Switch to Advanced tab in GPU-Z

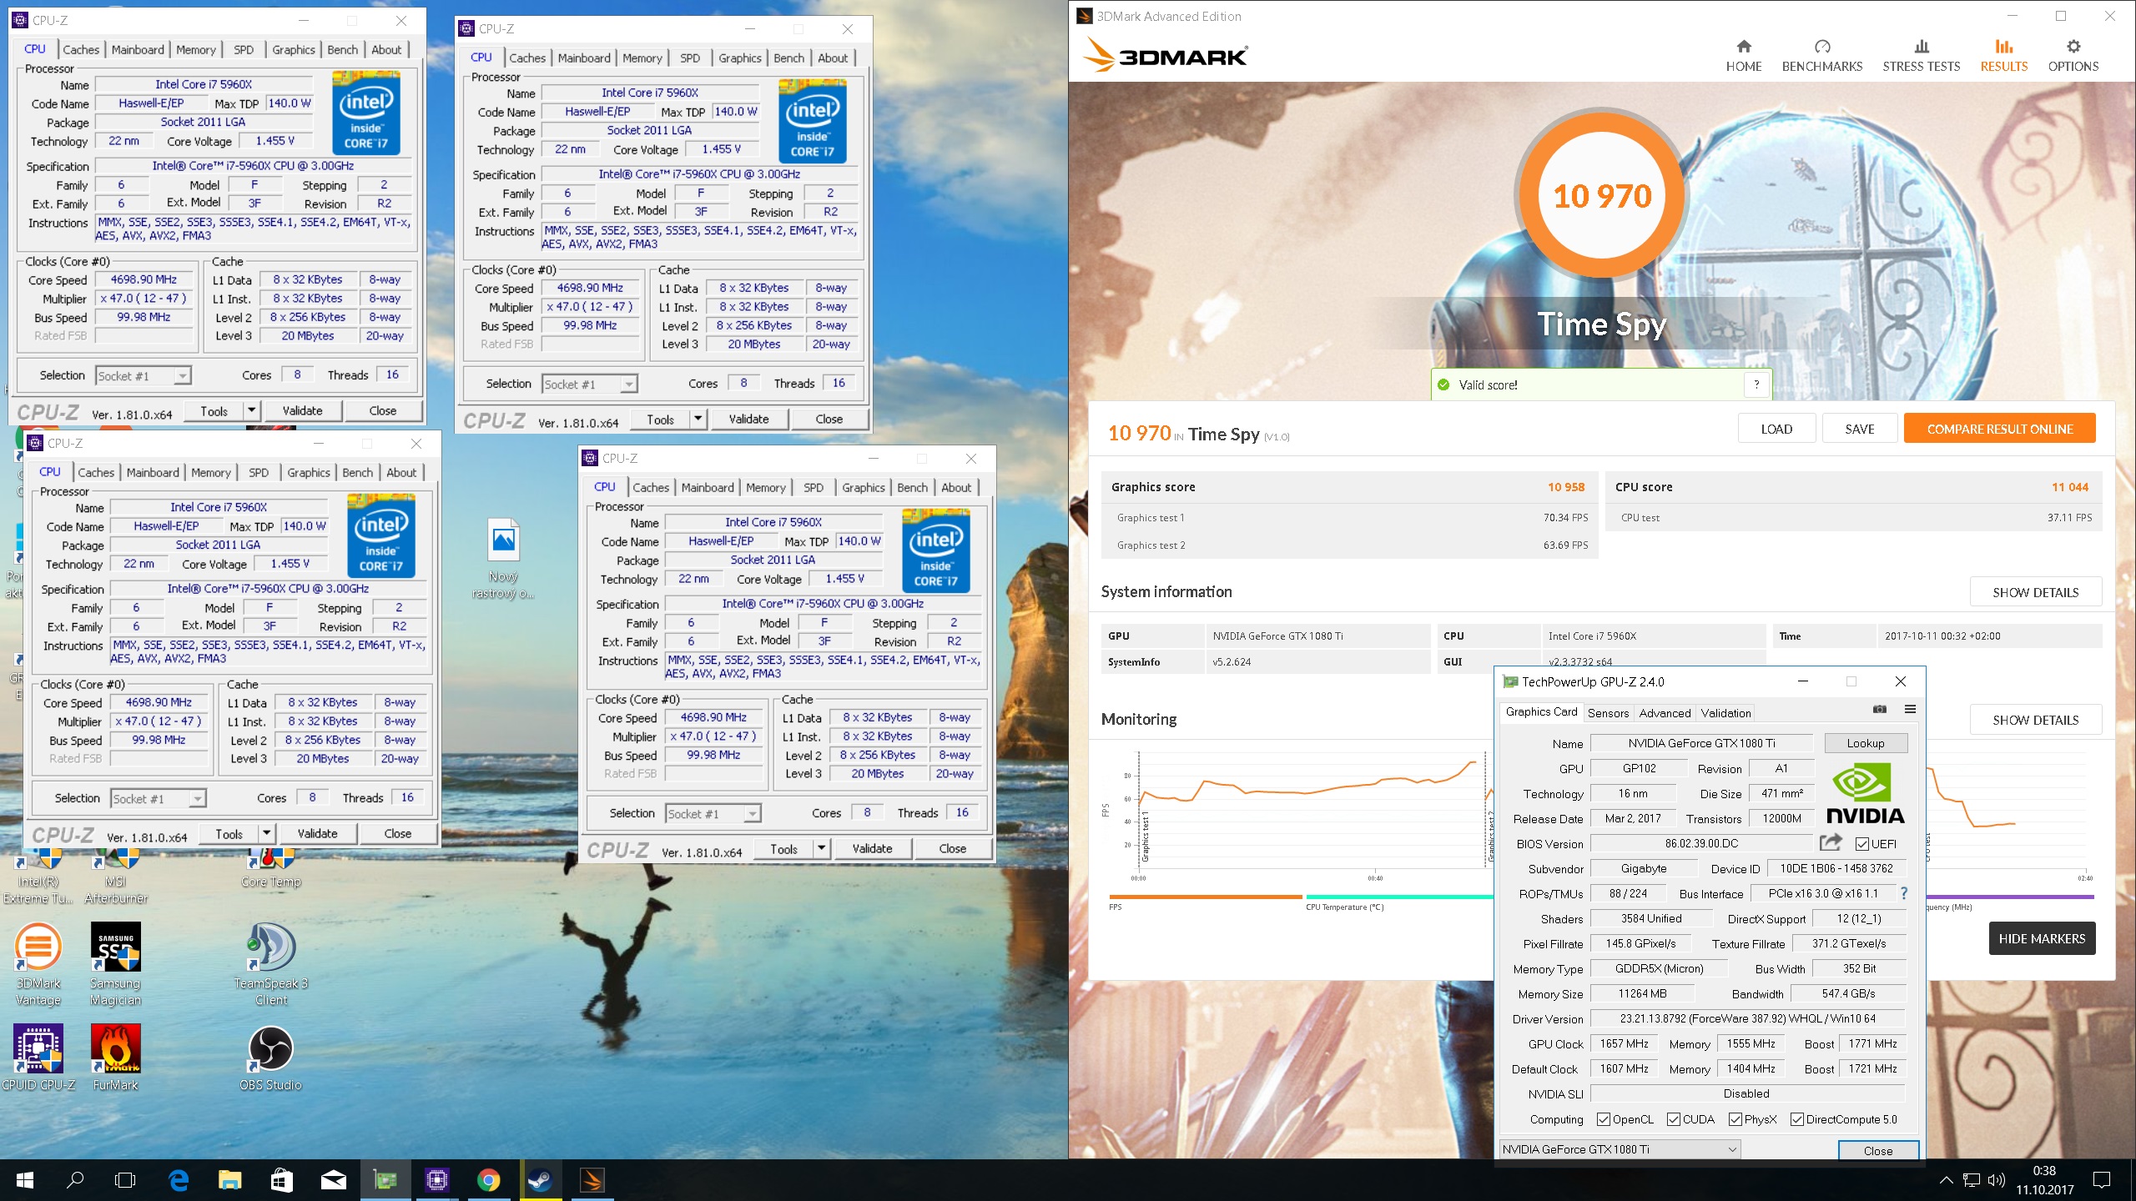coord(1665,713)
